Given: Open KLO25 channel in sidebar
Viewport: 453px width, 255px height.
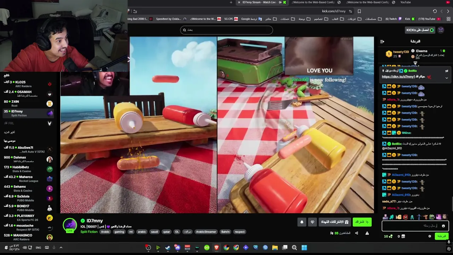Looking at the screenshot, I should 28,84.
